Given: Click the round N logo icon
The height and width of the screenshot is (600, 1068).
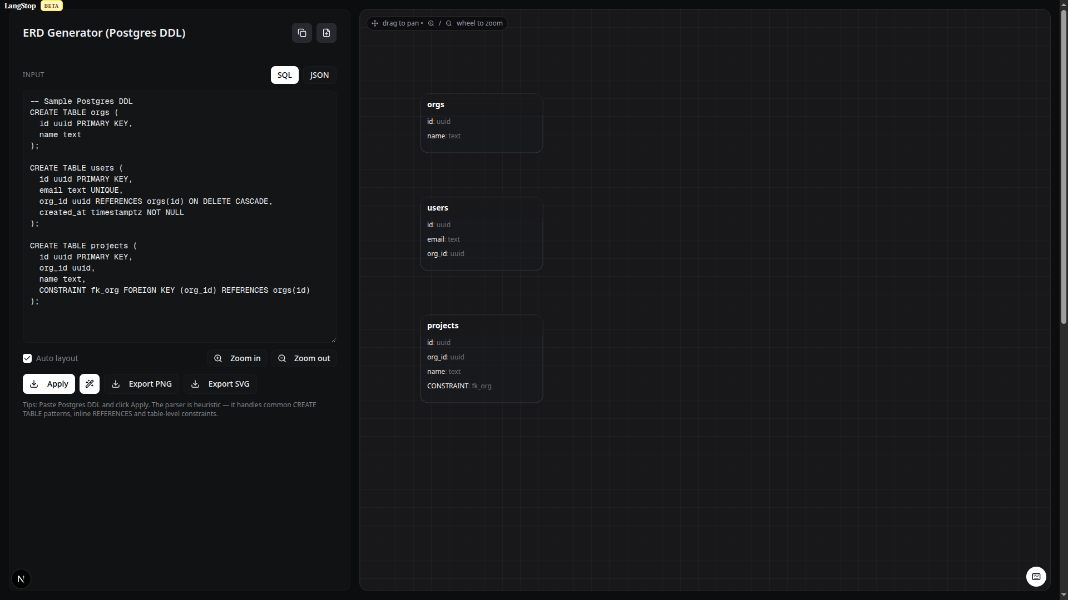Looking at the screenshot, I should click(21, 579).
